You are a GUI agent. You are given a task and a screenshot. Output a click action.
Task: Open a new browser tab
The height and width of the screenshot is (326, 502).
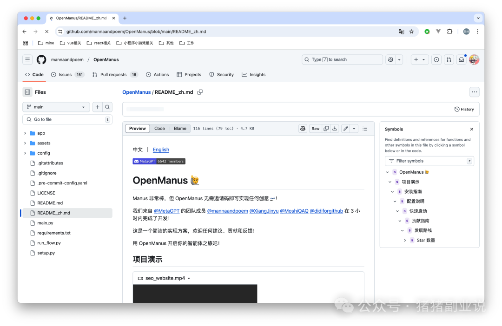[125, 18]
